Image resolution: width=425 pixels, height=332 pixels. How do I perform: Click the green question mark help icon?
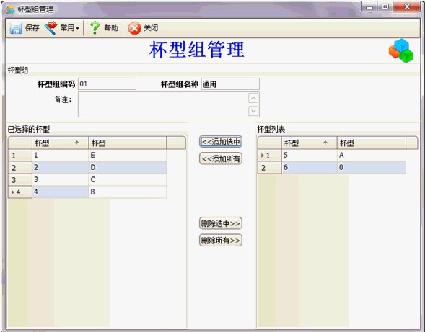click(95, 28)
